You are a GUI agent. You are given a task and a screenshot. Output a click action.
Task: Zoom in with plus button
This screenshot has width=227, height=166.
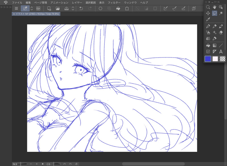pos(37,164)
